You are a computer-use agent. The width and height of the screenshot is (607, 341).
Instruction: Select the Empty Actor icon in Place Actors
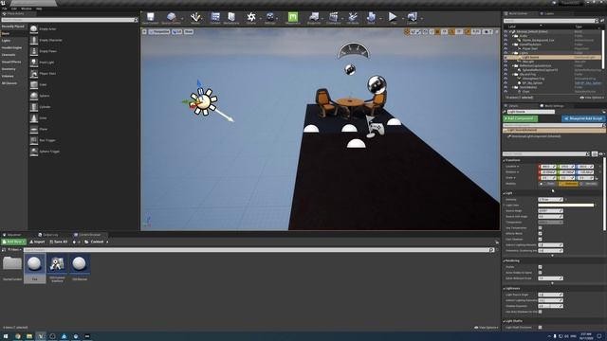point(34,29)
